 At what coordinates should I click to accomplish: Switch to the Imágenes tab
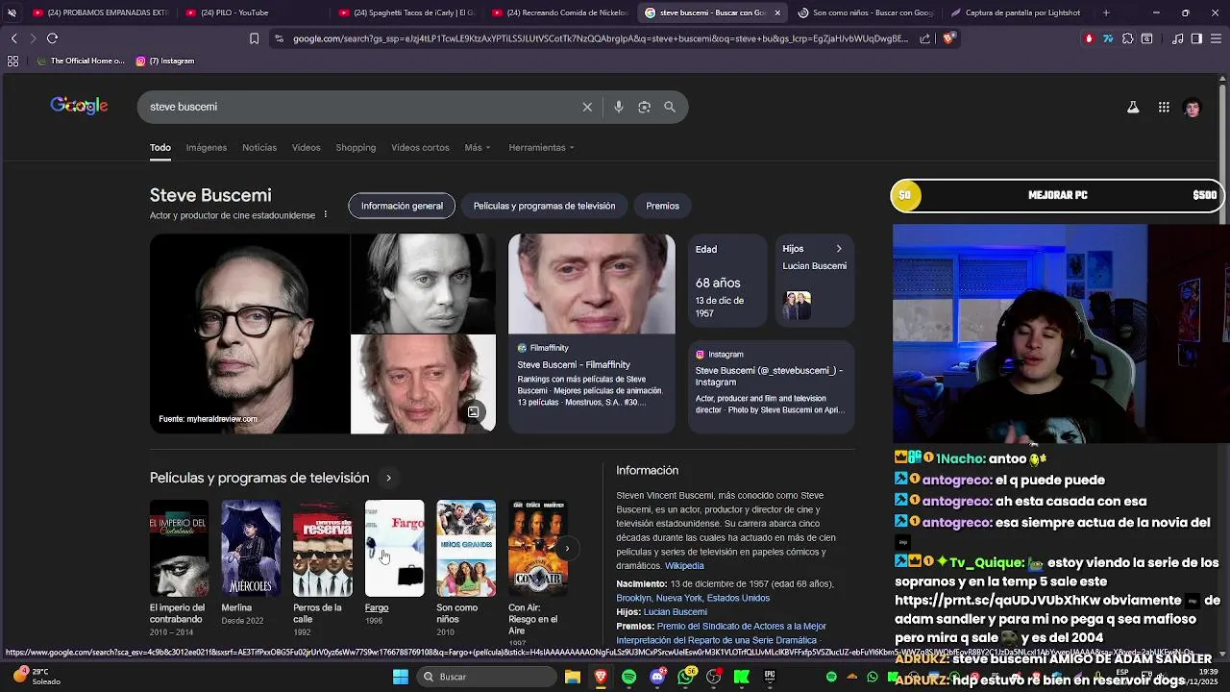[207, 147]
